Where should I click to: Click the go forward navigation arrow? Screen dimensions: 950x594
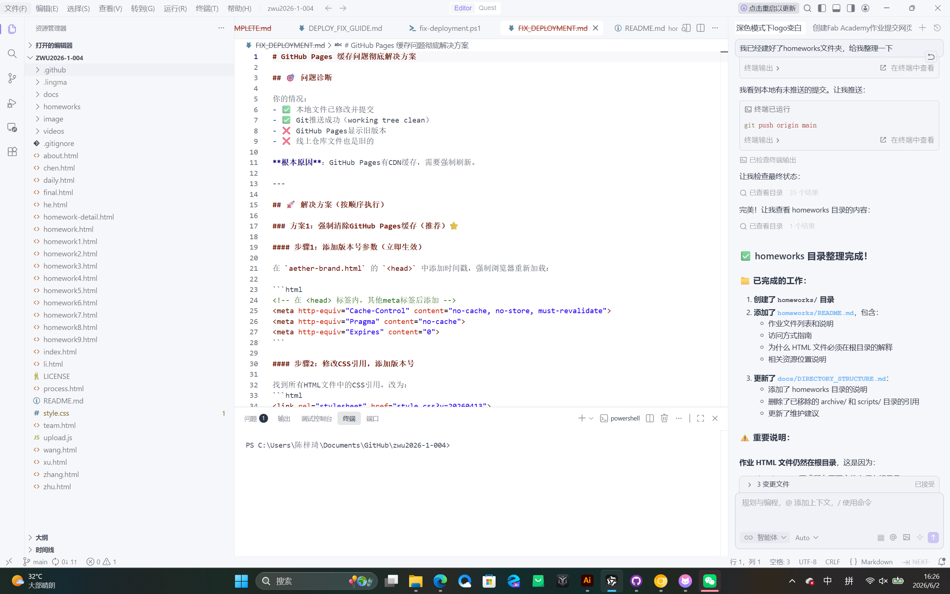coord(343,8)
